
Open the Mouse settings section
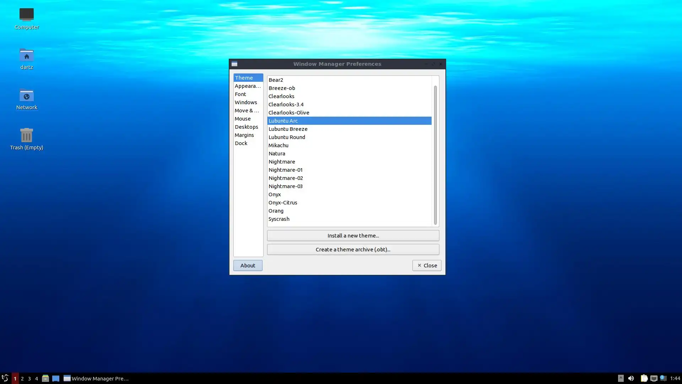pyautogui.click(x=243, y=119)
